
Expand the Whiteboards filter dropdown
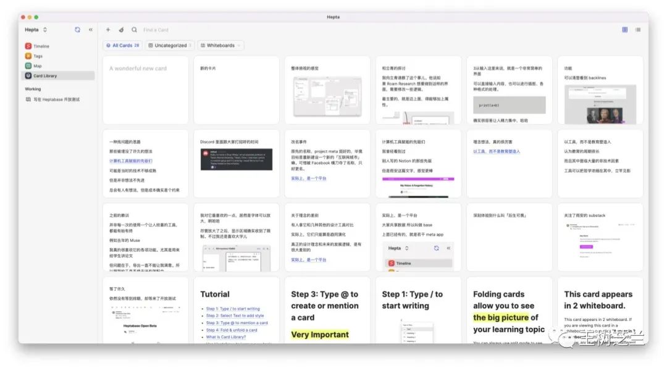click(220, 45)
